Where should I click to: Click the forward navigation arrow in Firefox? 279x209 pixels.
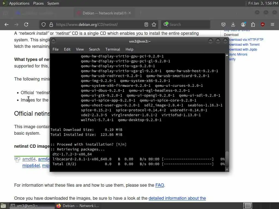tap(16, 24)
